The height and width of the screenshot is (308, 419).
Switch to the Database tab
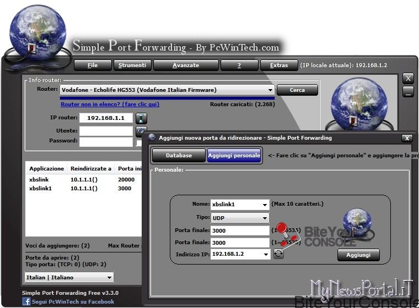[179, 156]
